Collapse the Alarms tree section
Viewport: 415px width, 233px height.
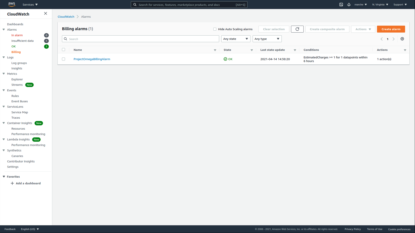pos(4,30)
